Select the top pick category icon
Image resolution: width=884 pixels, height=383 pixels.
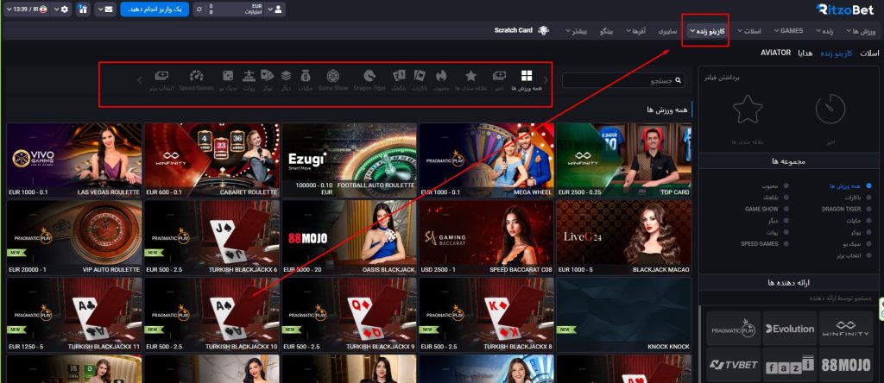tap(161, 76)
